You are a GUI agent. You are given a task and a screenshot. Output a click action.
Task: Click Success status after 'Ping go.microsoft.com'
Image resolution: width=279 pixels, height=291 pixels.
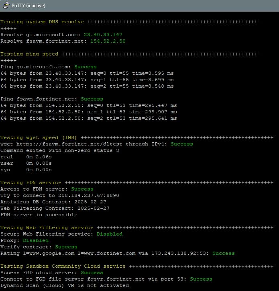pos(85,67)
